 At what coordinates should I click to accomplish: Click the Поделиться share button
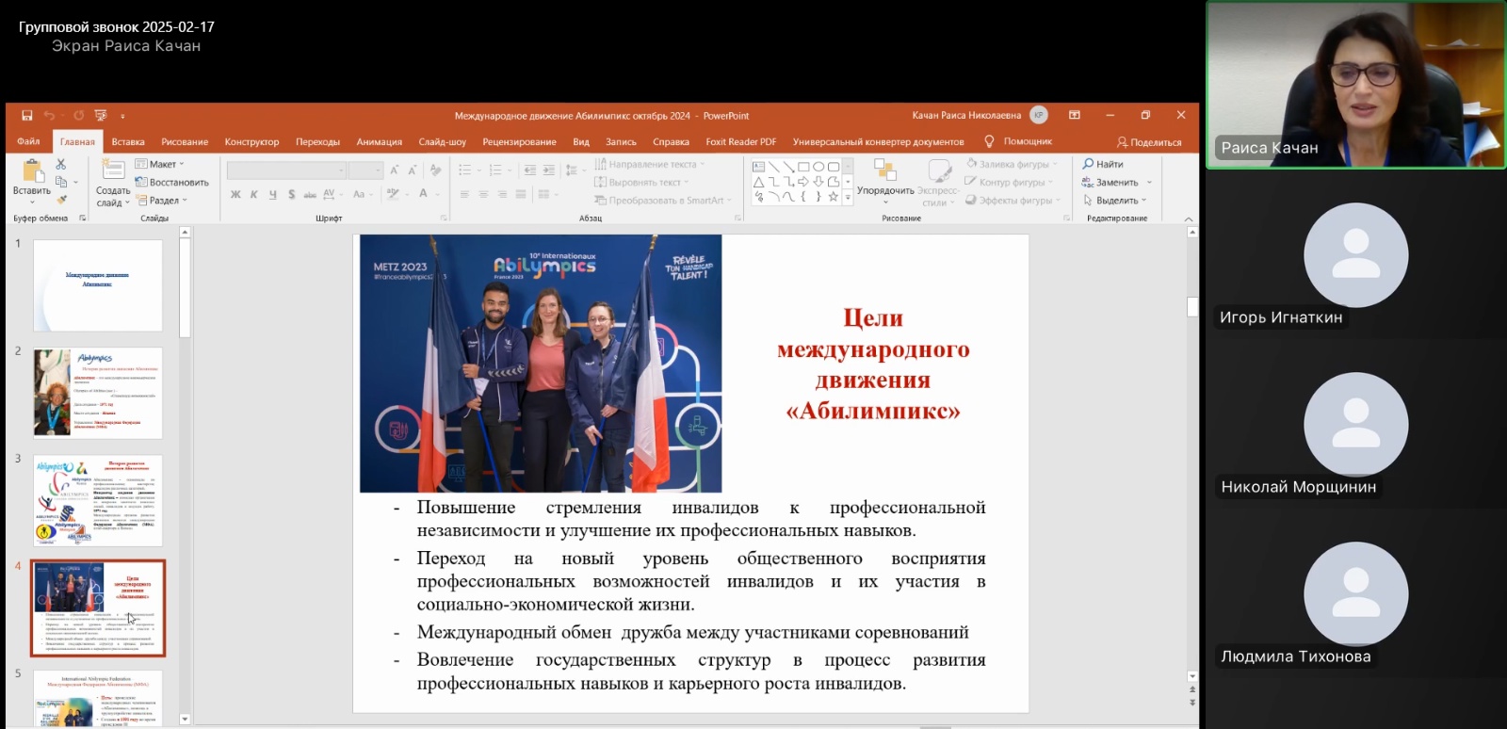[1149, 142]
